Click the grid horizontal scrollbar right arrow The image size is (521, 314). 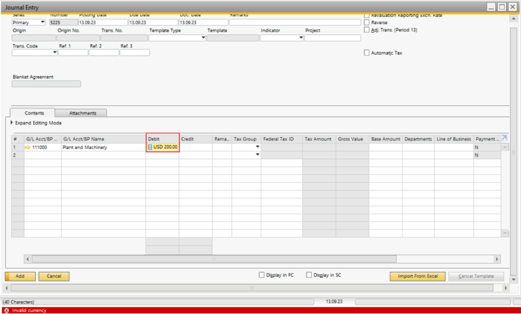tap(497, 259)
